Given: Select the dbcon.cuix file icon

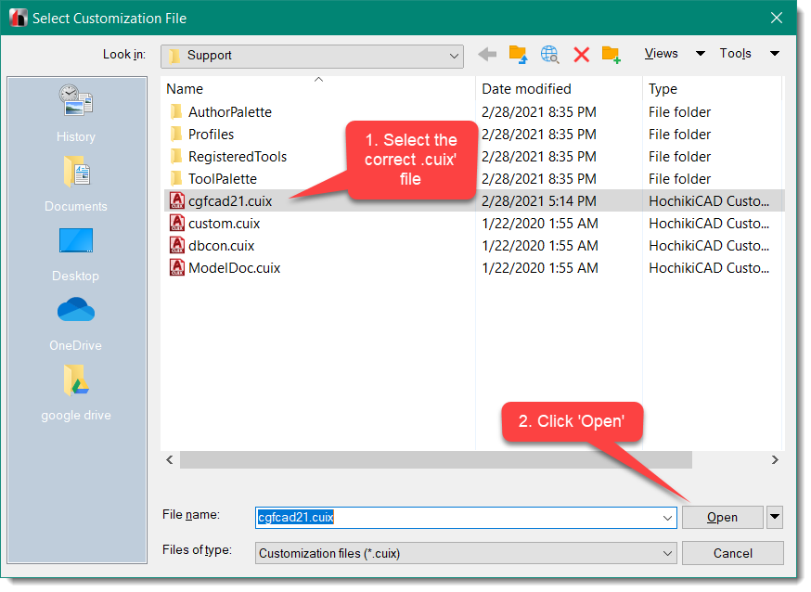Looking at the screenshot, I should coord(177,245).
